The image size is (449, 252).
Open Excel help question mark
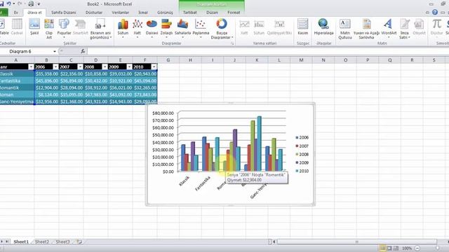click(x=435, y=13)
